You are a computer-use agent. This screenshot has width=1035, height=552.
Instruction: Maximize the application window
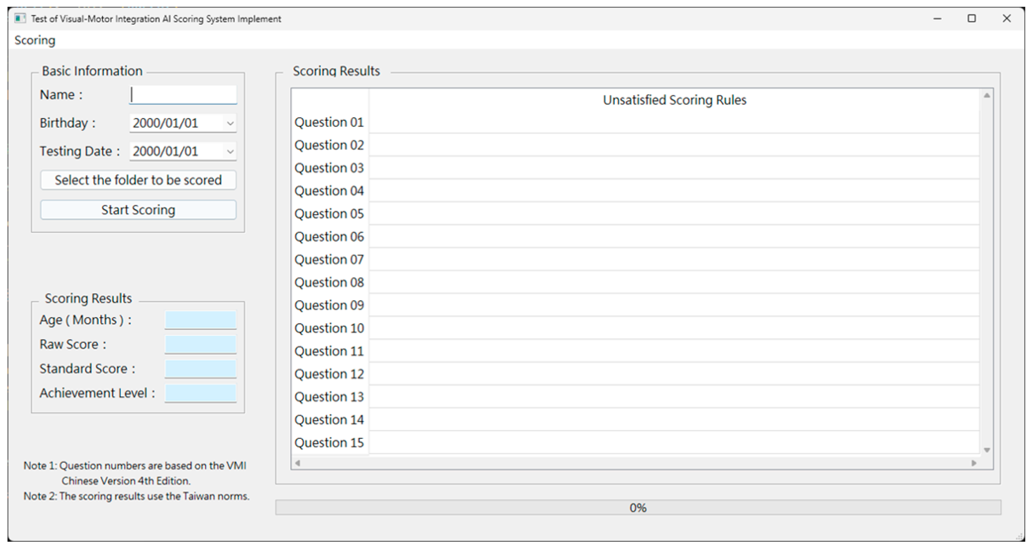tap(972, 19)
